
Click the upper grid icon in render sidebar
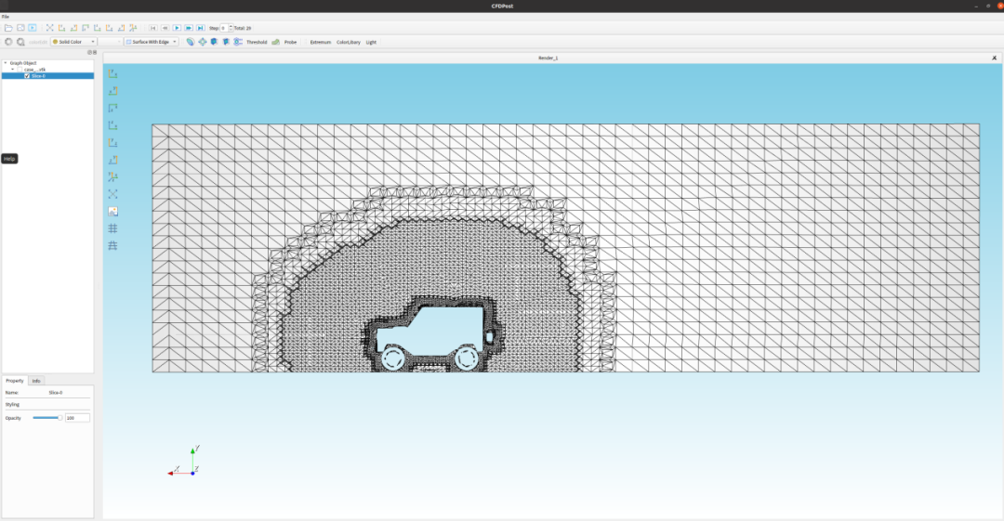(x=112, y=228)
